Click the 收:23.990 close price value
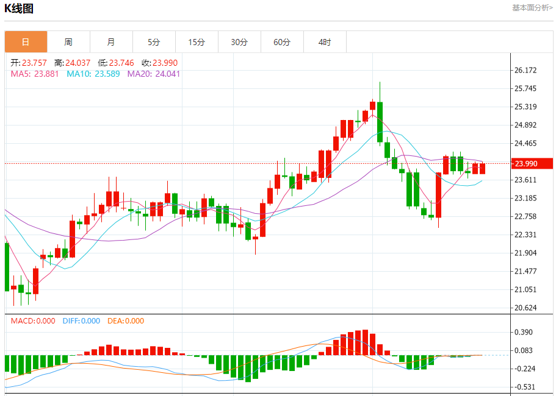This screenshot has width=556, height=396. 159,63
